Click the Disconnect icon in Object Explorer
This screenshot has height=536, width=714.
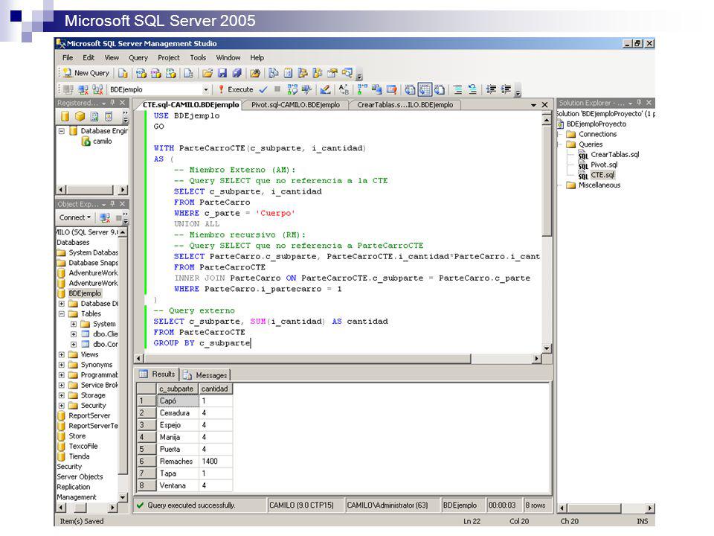click(x=104, y=217)
